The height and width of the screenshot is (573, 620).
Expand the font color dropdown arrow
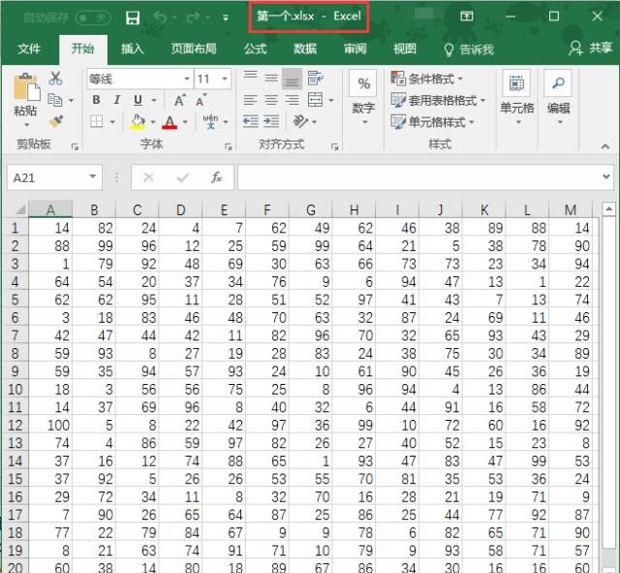[x=185, y=122]
